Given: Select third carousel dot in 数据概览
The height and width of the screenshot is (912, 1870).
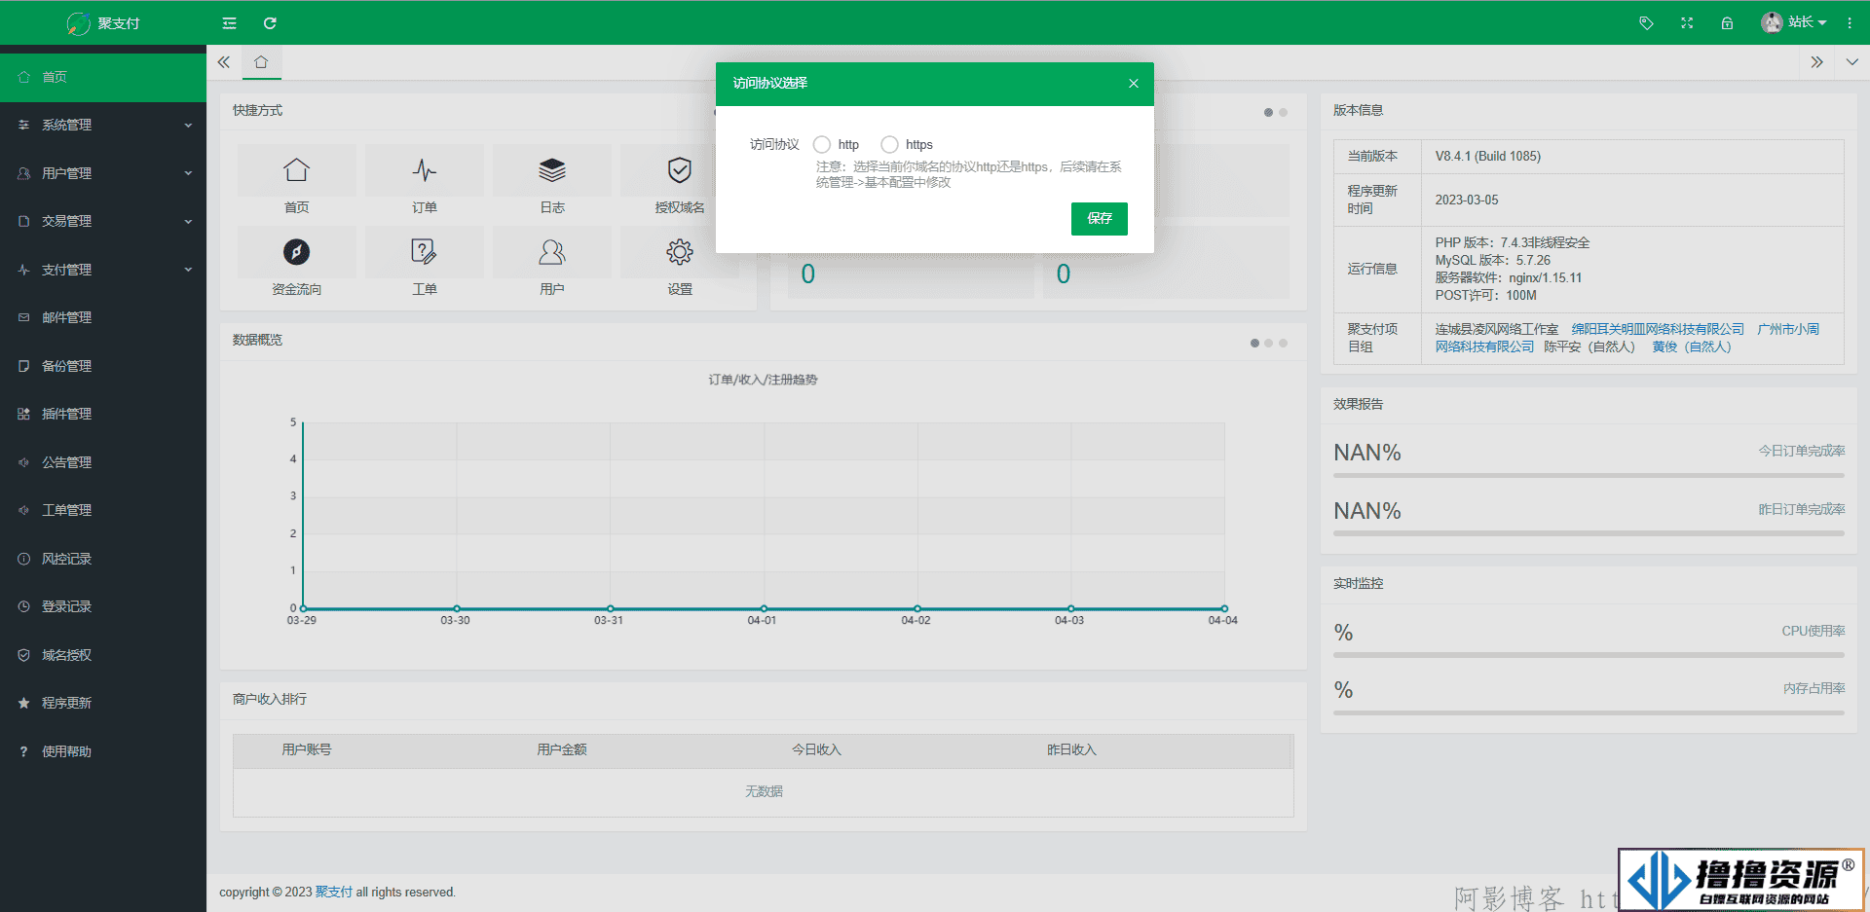Looking at the screenshot, I should click(1284, 343).
